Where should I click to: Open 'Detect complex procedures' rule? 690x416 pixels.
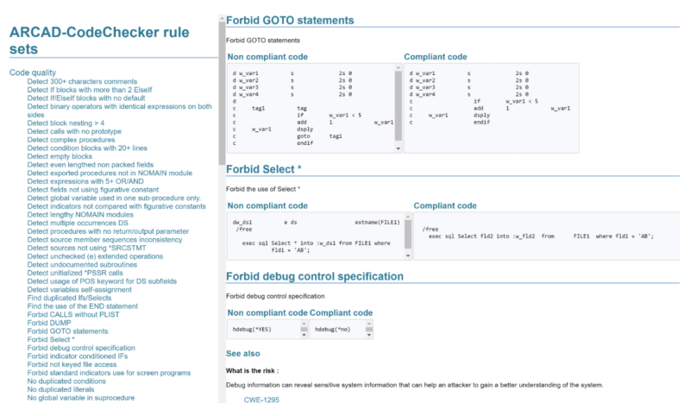click(x=71, y=140)
